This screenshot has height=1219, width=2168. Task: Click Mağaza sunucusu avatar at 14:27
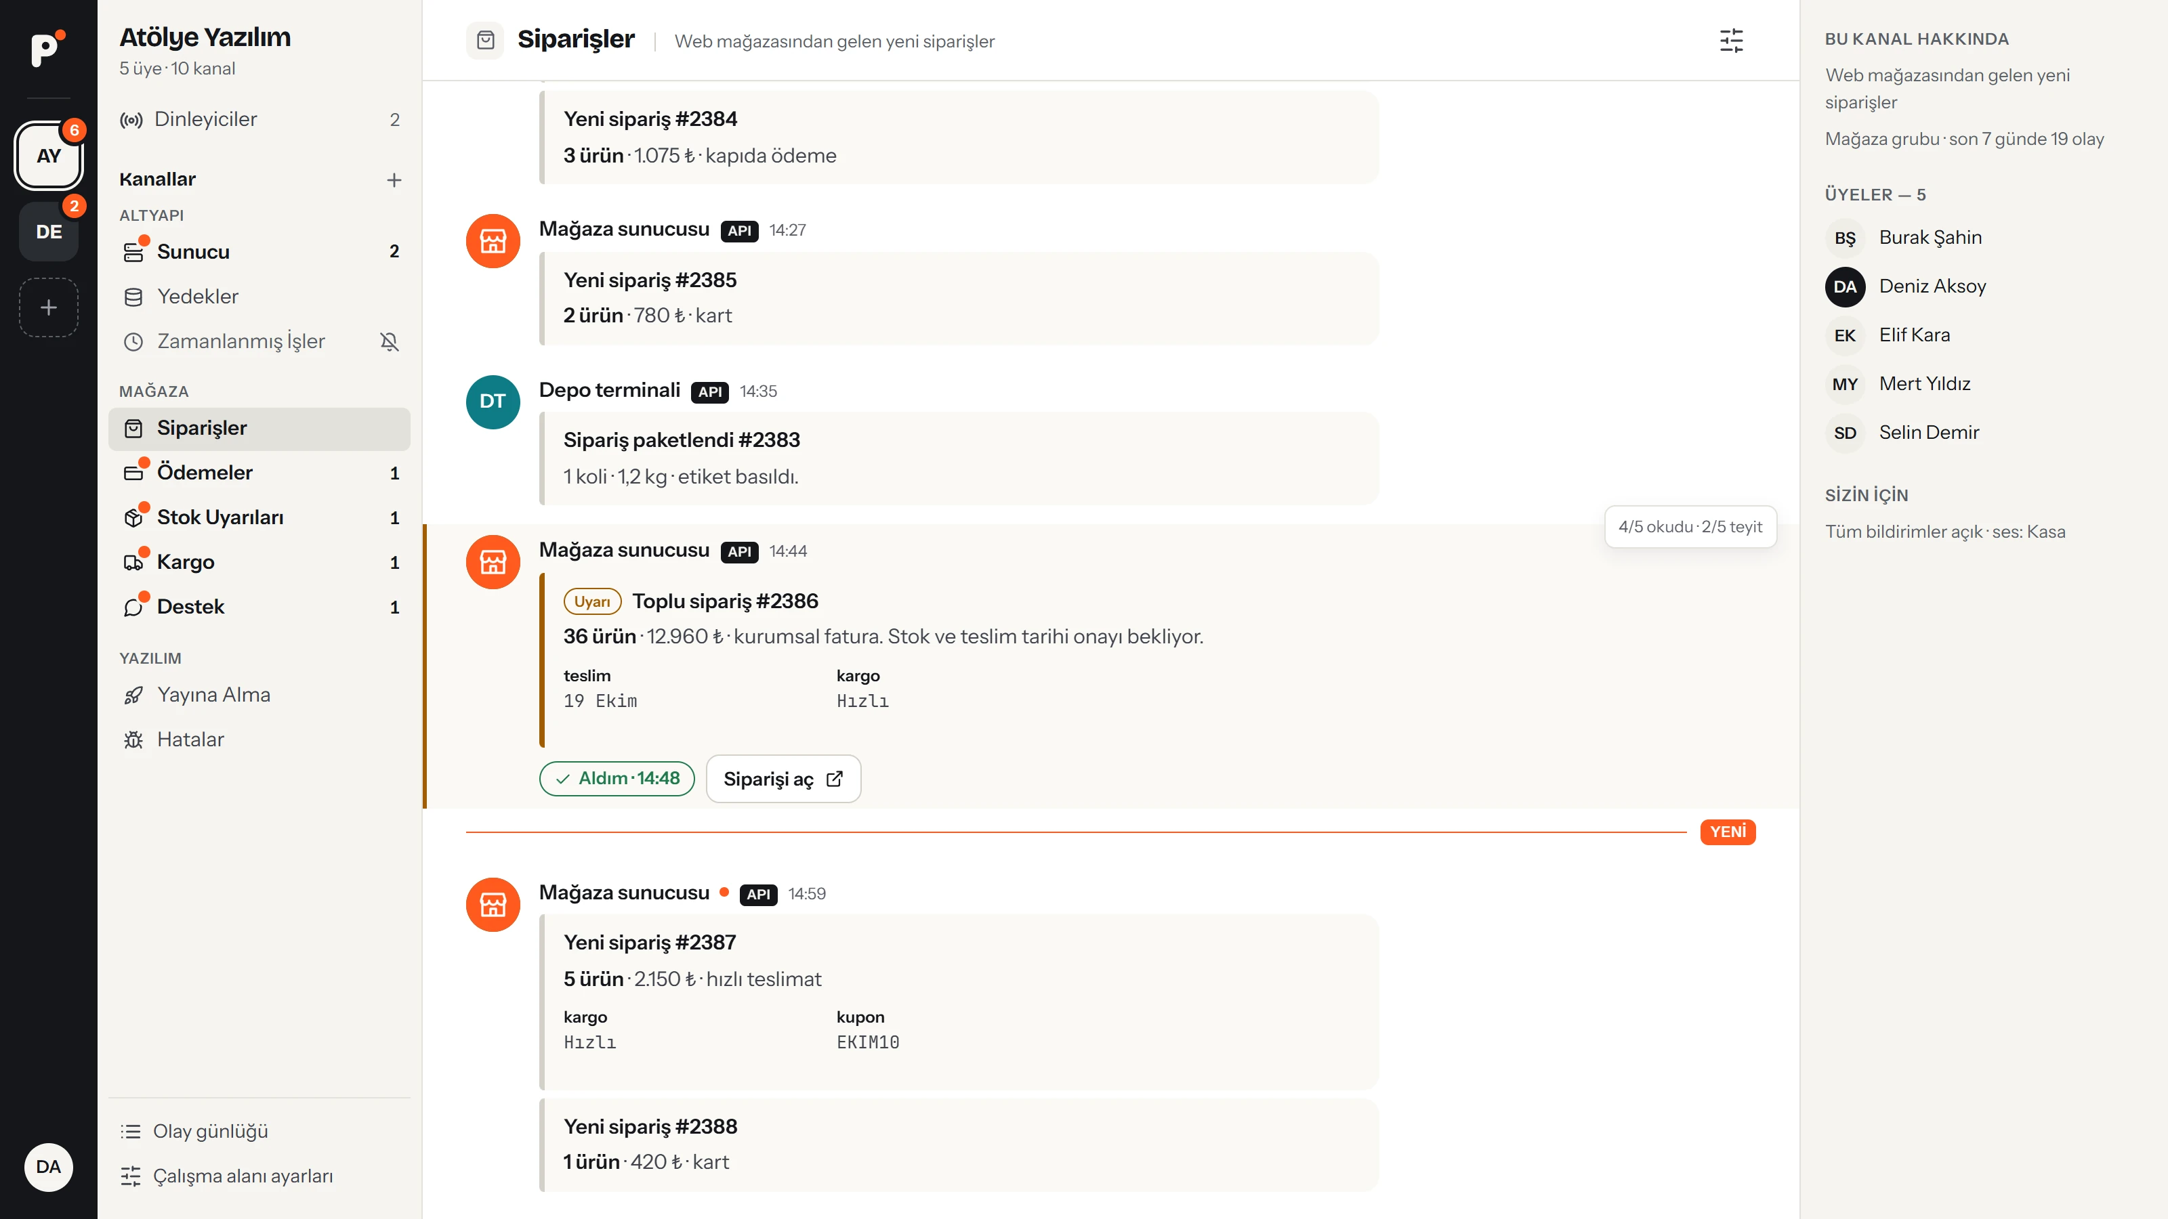[x=493, y=240]
